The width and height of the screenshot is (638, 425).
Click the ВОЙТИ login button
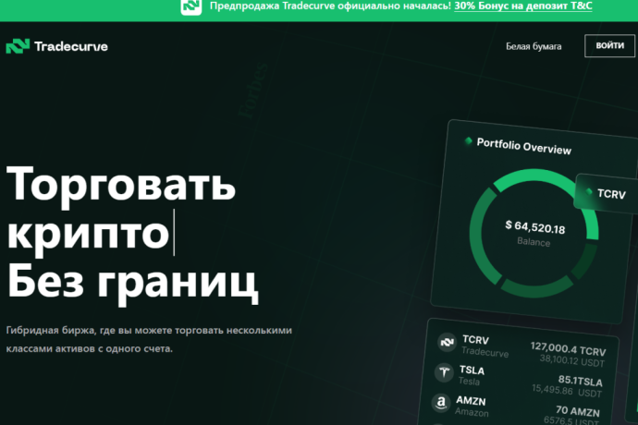pos(609,45)
